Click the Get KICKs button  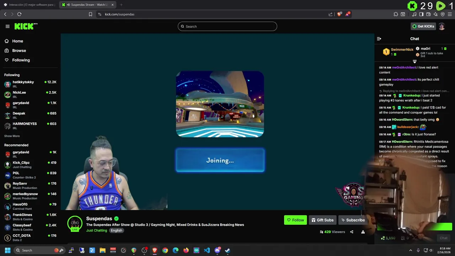click(423, 26)
